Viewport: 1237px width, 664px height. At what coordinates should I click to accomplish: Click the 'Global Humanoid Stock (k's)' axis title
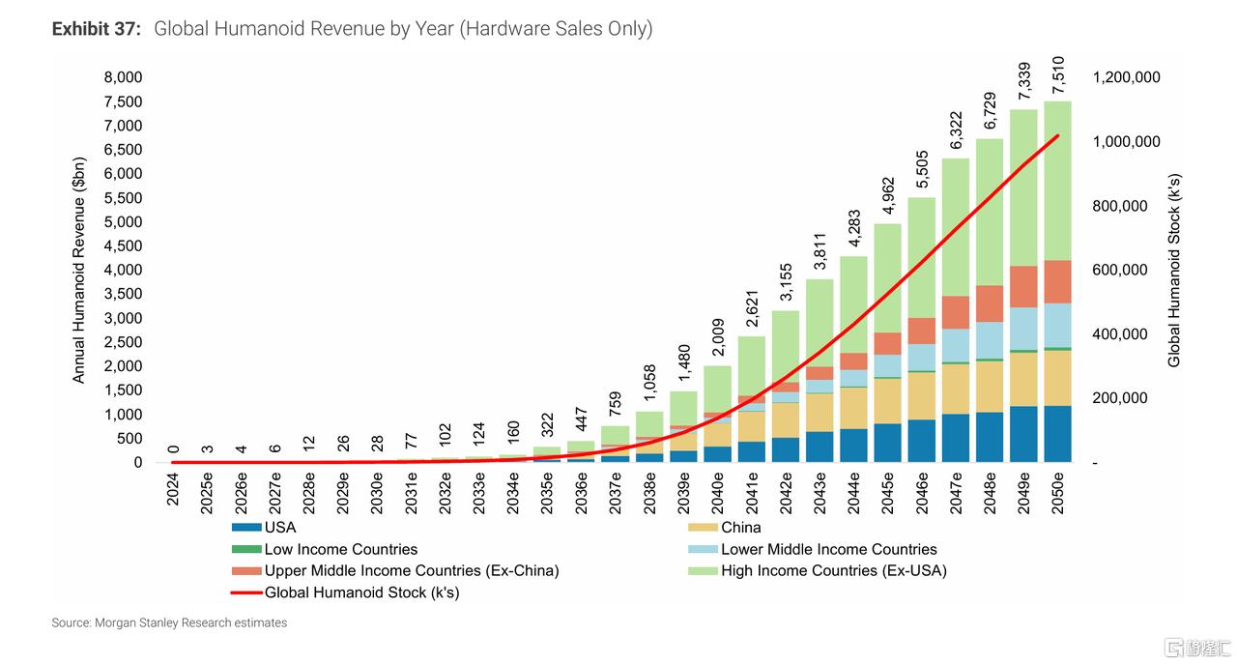tap(1174, 271)
